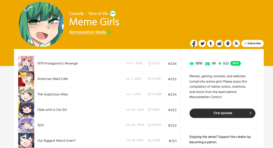Click American Maid Cafe thumbnail

26,79
